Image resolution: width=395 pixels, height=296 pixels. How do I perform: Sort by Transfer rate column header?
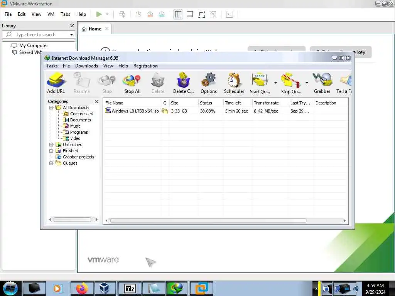[x=270, y=103]
